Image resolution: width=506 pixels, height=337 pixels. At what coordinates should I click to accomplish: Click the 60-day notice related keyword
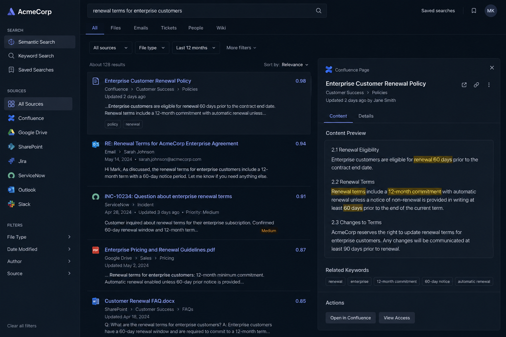(x=437, y=281)
